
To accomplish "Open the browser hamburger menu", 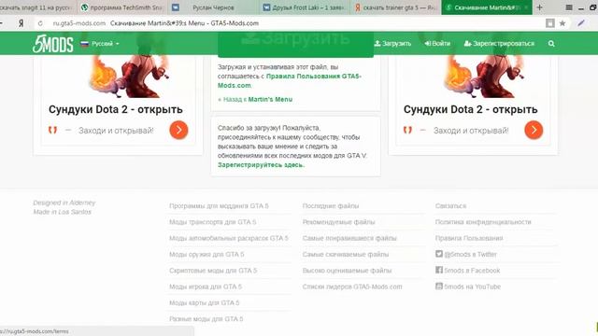I will [x=569, y=7].
